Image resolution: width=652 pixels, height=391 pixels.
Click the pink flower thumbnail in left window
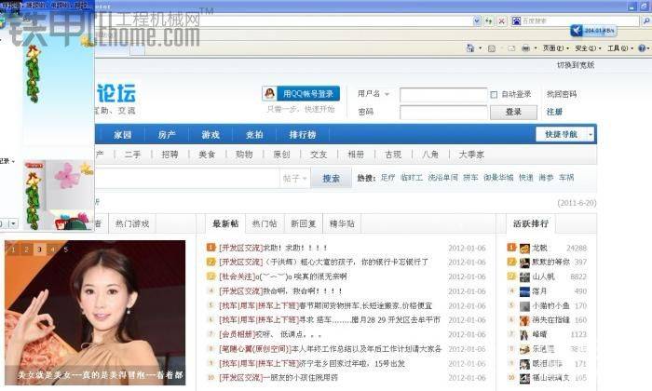click(x=68, y=176)
